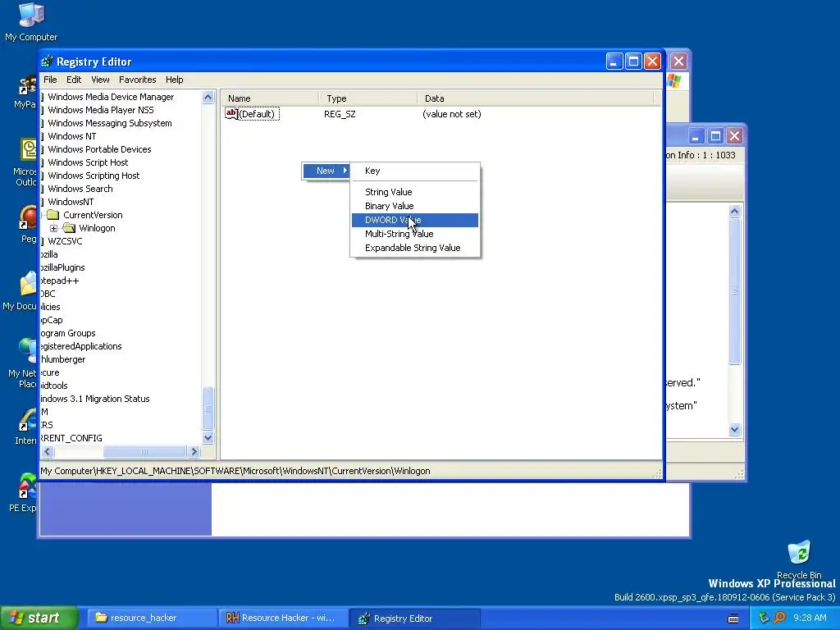Sort values by the Type column header
The image size is (840, 630).
[x=368, y=98]
